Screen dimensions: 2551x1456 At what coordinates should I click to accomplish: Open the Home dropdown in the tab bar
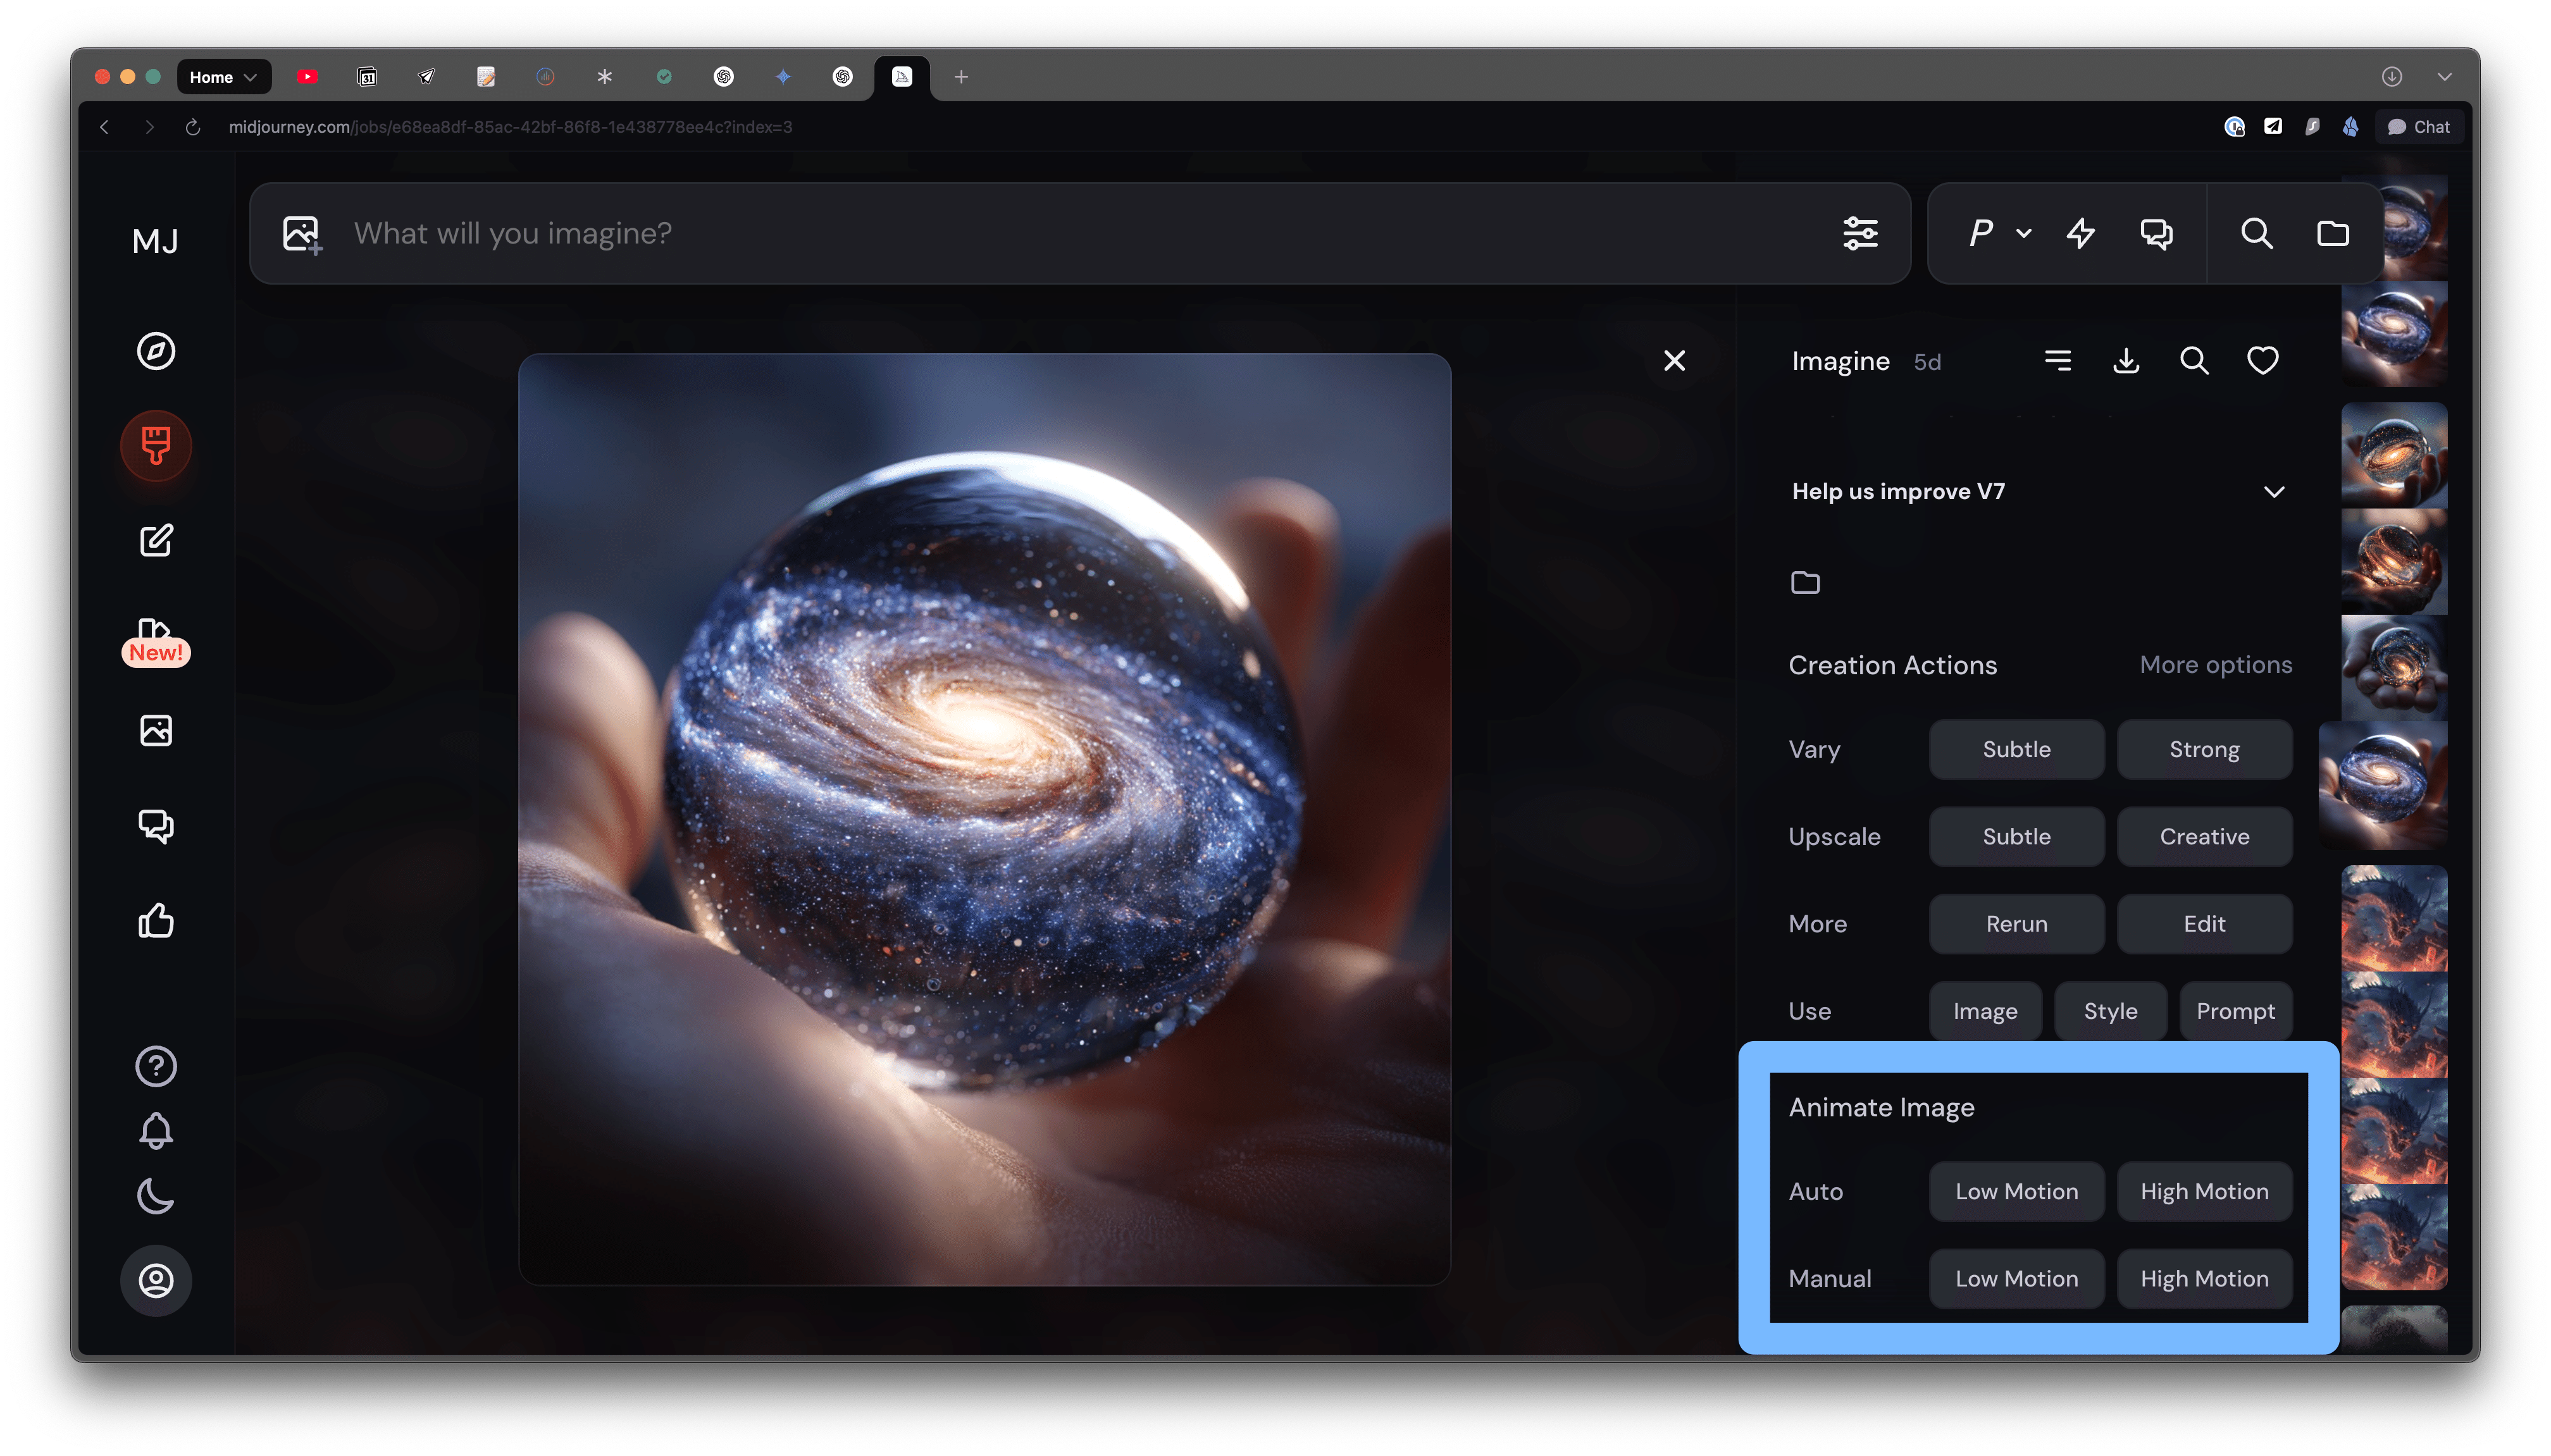point(223,77)
